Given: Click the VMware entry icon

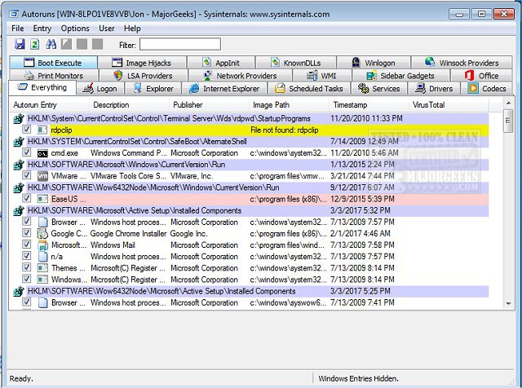Looking at the screenshot, I should click(42, 175).
